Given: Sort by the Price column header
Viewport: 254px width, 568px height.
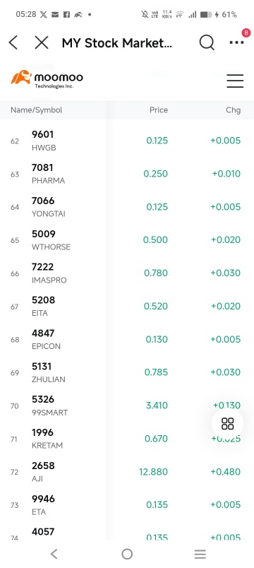Looking at the screenshot, I should tap(159, 110).
